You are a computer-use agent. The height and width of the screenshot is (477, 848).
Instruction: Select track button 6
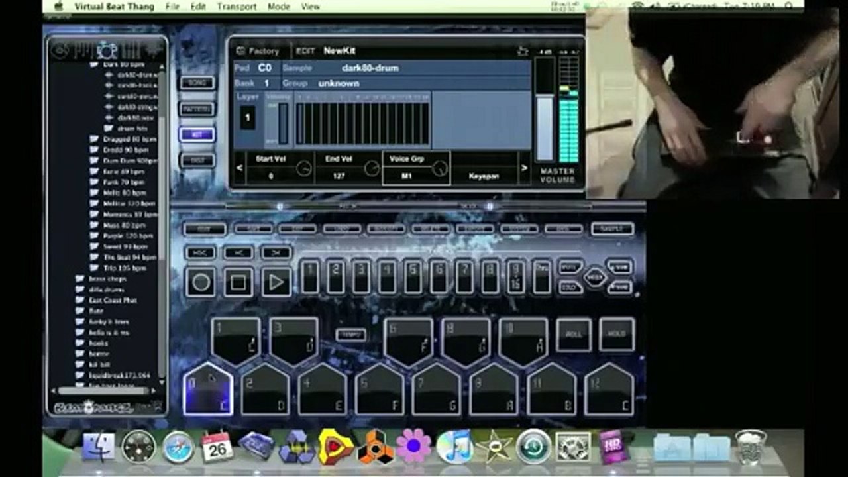(439, 276)
